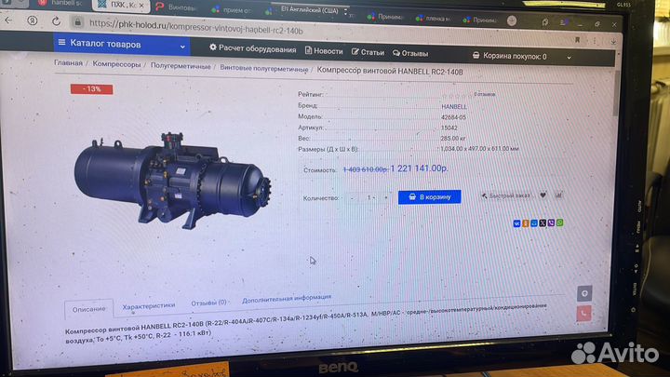Select the Характеристики tab
Viewport: 670px width, 377px height.
coord(149,305)
